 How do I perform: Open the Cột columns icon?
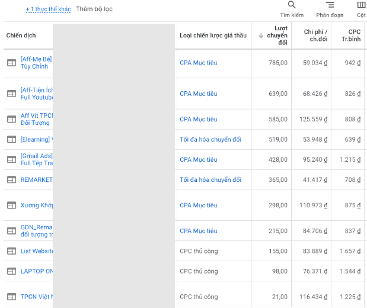[362, 5]
